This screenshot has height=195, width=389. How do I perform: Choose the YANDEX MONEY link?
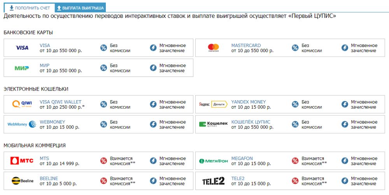pyautogui.click(x=248, y=102)
